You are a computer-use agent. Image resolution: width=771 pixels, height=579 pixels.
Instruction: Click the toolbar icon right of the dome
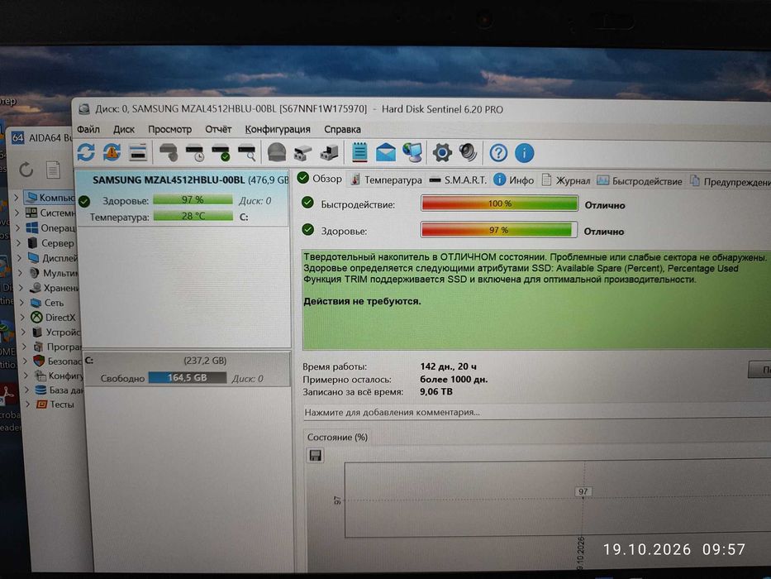tap(303, 153)
